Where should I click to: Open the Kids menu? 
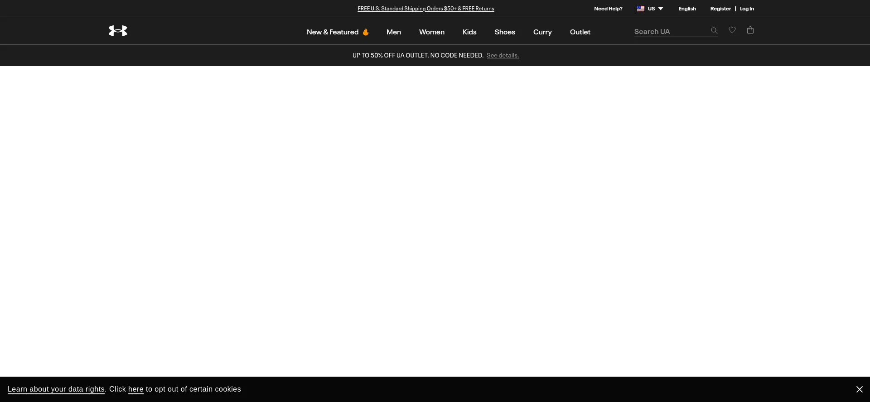[x=469, y=32]
